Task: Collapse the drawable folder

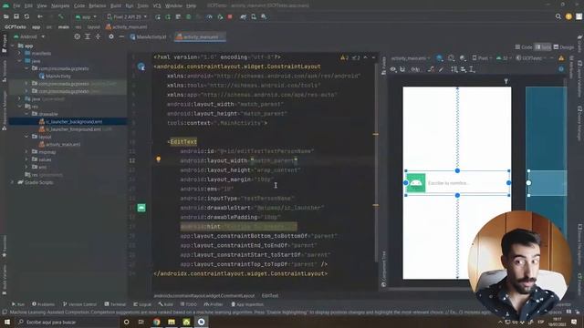Action: pos(26,114)
